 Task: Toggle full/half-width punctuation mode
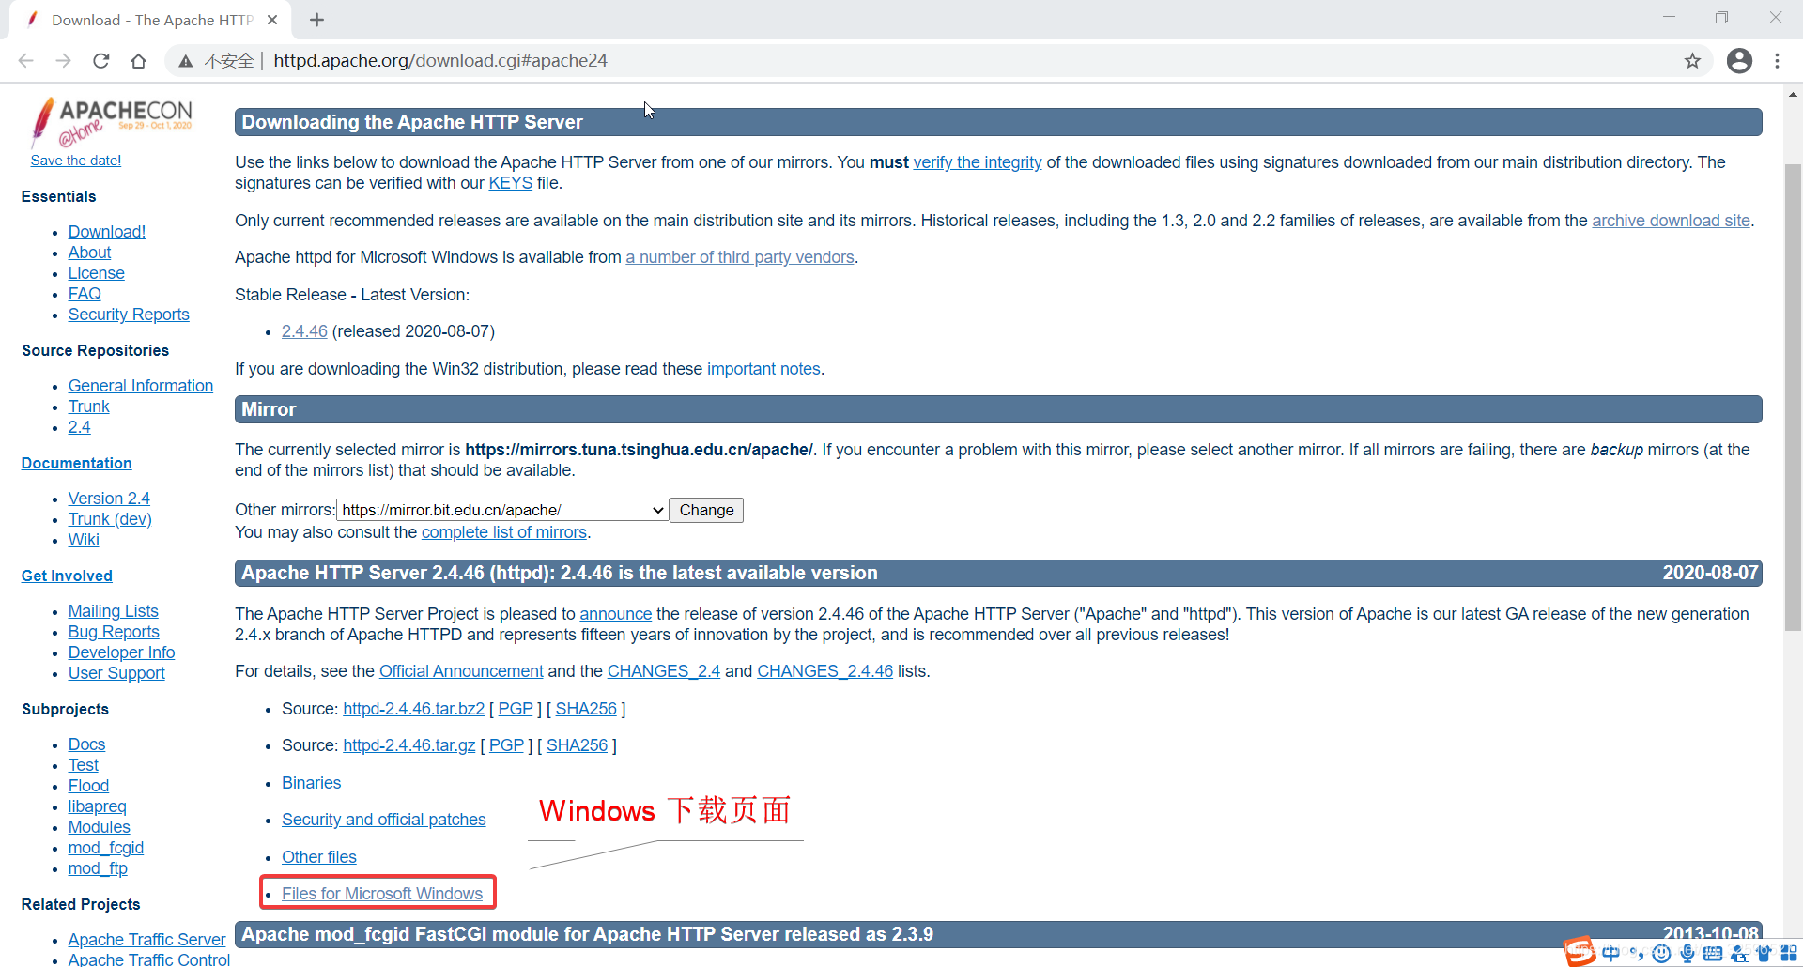point(1637,953)
